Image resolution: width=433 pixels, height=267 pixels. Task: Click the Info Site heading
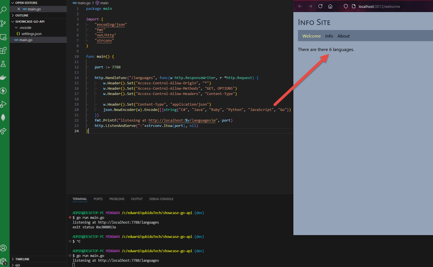[x=314, y=22]
